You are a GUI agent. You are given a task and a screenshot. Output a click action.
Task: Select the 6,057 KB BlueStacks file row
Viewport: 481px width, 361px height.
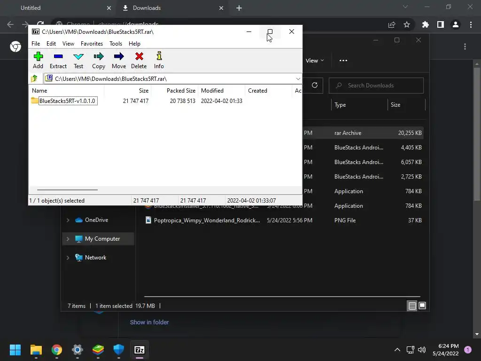tap(363, 162)
